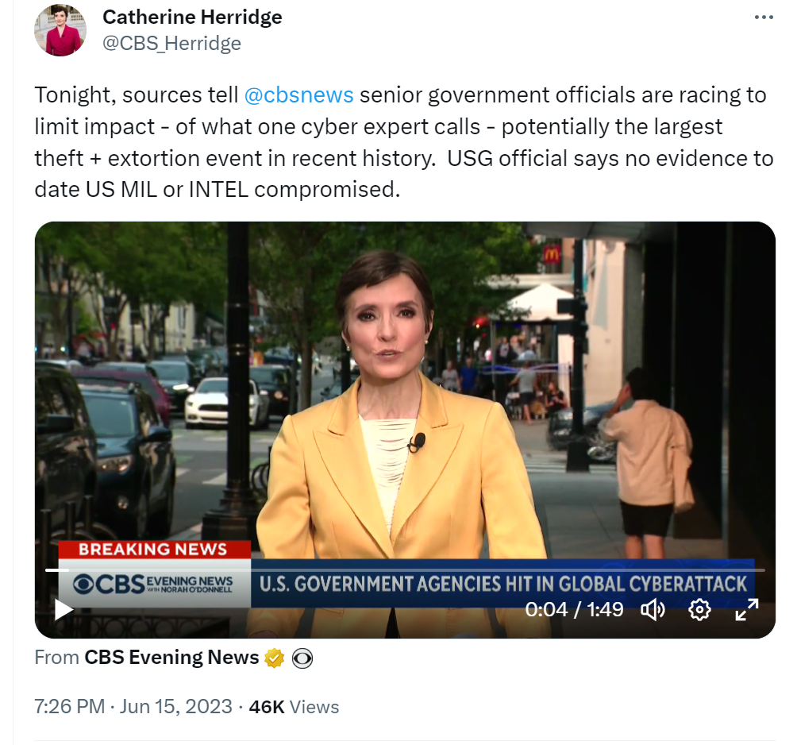Open the 7:26 PM timestamp link
Viewport: 797px width, 745px height.
69,706
